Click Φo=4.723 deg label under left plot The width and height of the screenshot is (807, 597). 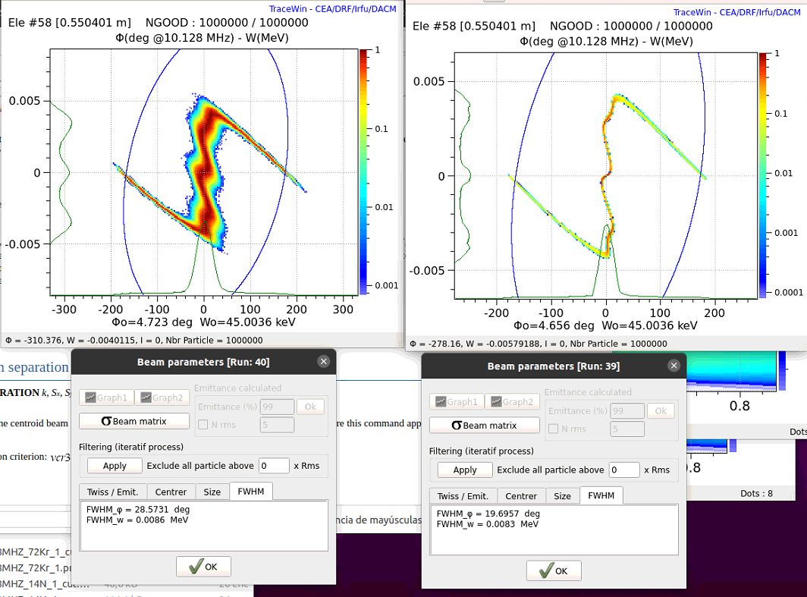[152, 322]
